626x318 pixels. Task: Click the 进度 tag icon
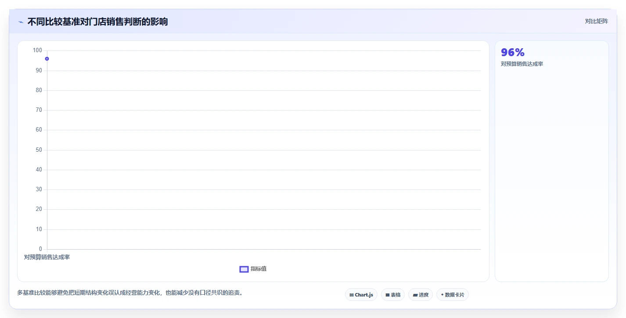click(x=415, y=295)
